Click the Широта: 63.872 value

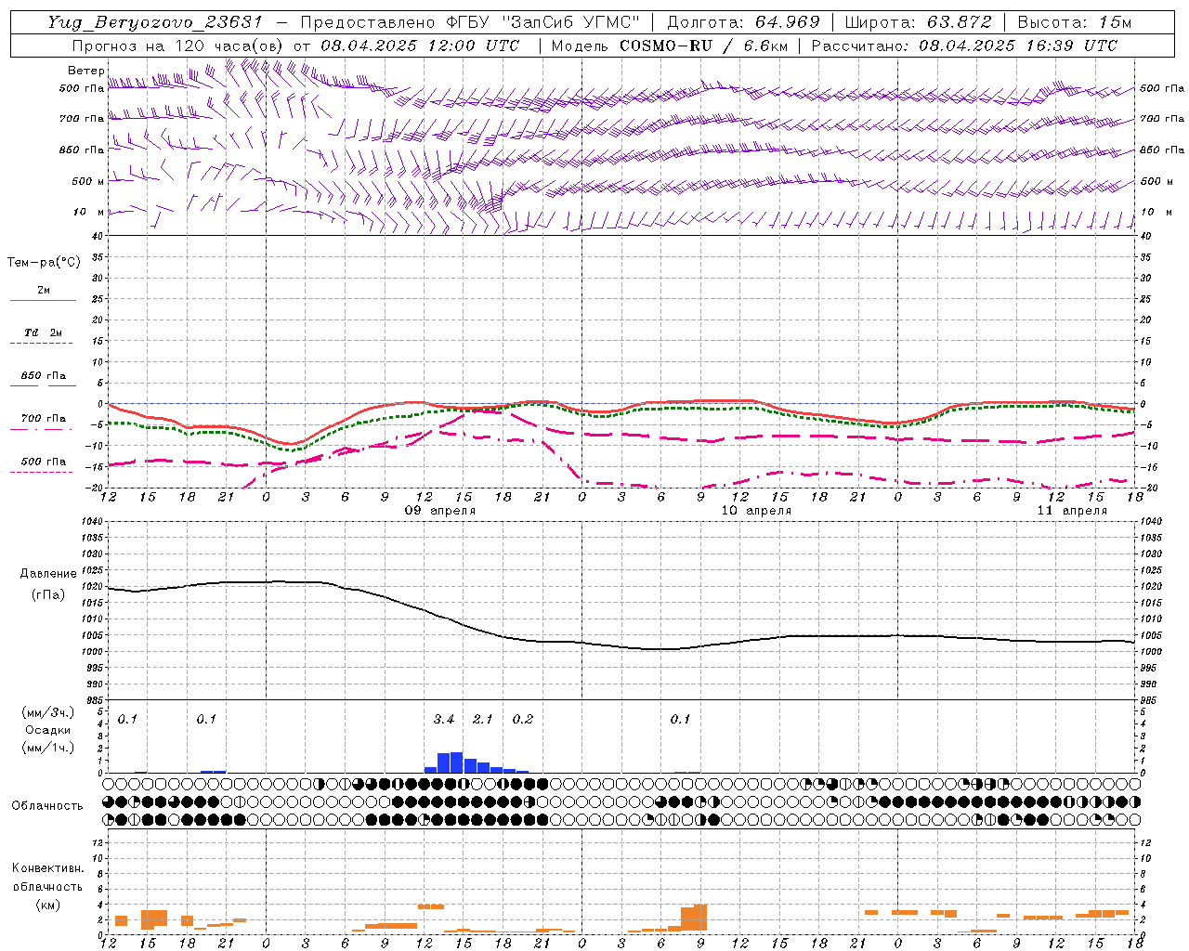pos(919,23)
